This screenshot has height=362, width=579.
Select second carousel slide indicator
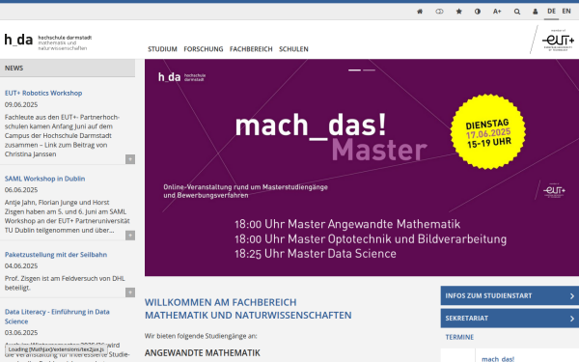369,70
